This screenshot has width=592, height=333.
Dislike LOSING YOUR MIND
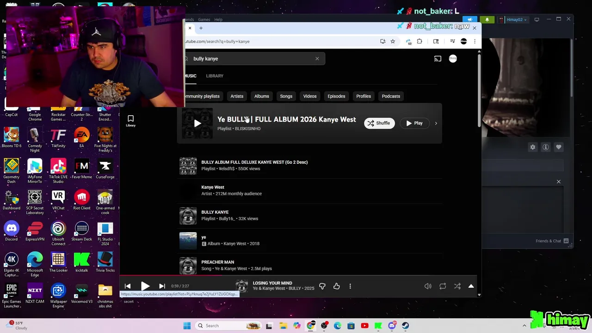coord(322,286)
